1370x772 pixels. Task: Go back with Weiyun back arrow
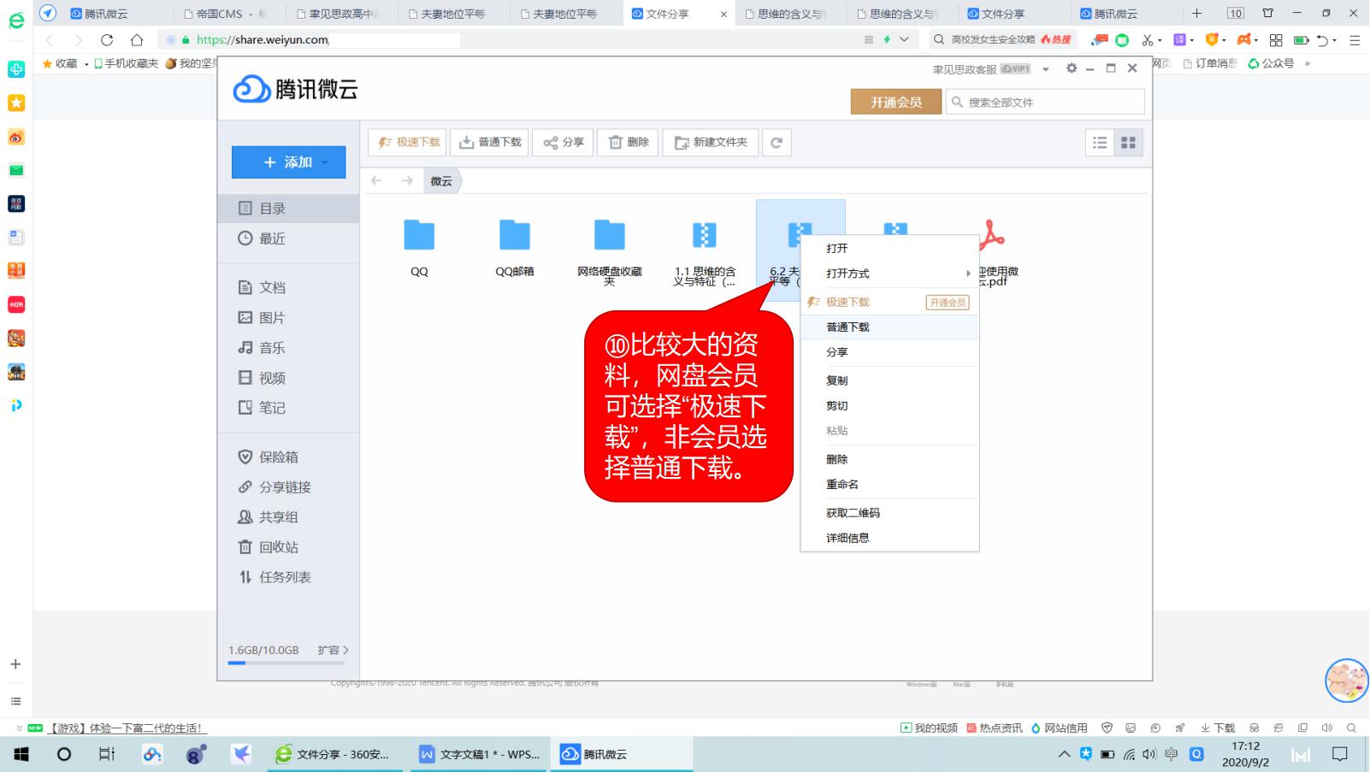coord(376,180)
